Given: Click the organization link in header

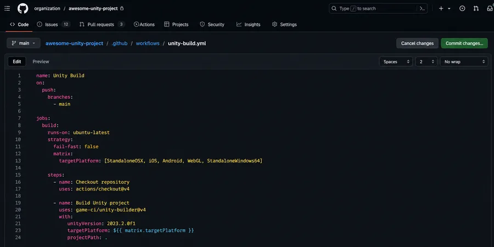Looking at the screenshot, I should coord(47,8).
